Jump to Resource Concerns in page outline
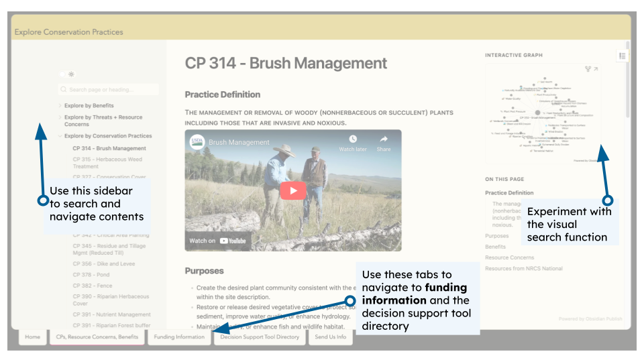The width and height of the screenshot is (644, 362). 509,257
